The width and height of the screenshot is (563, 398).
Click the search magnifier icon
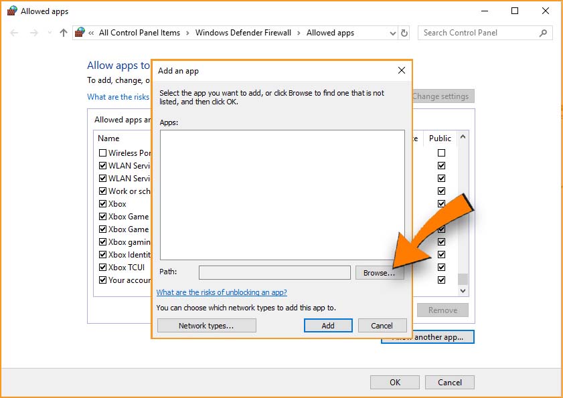(x=543, y=33)
